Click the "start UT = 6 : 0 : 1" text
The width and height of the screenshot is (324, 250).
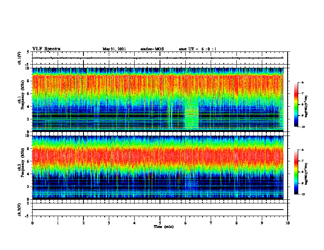click(198, 49)
